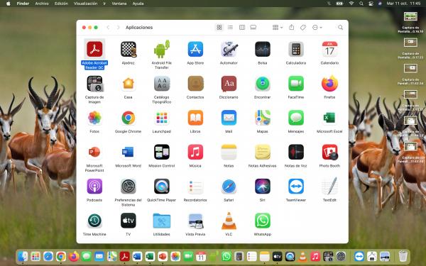The image size is (426, 266).
Task: Click the Trash icon in the Dock
Action: (403, 256)
